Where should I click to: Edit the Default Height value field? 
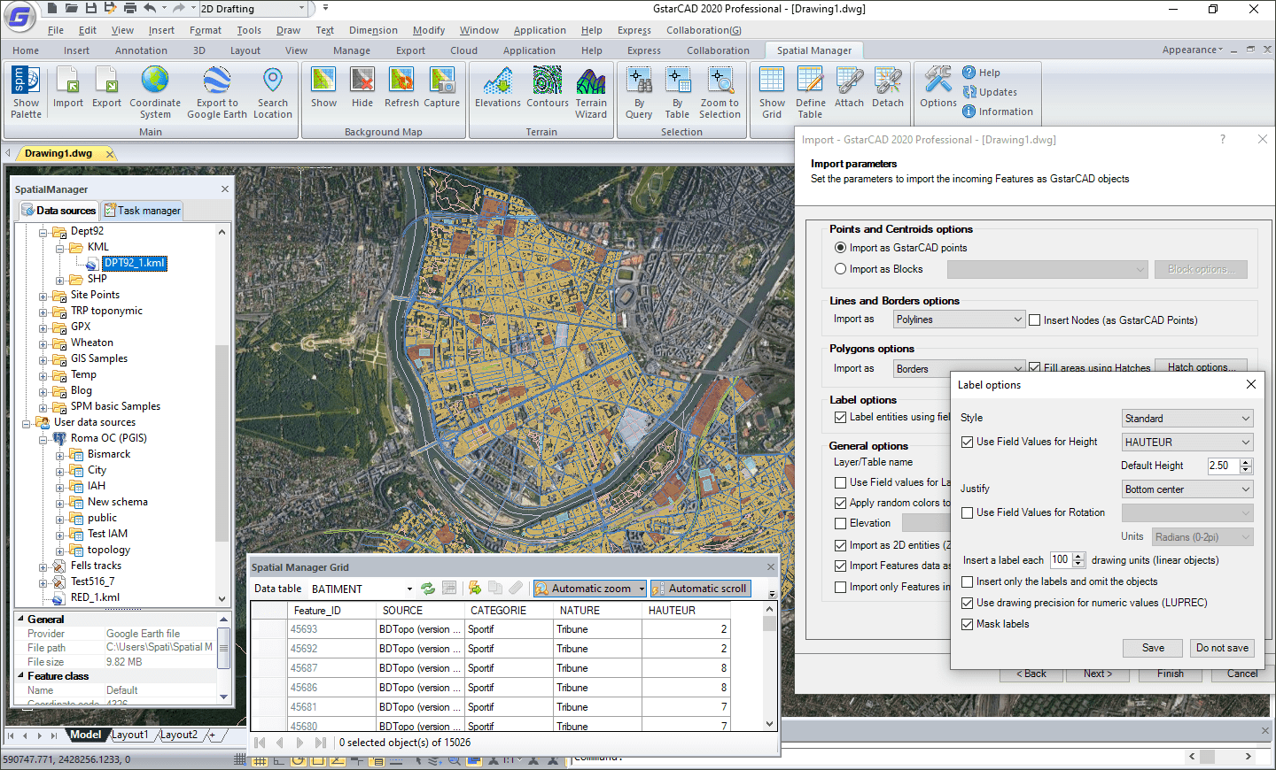point(1223,466)
